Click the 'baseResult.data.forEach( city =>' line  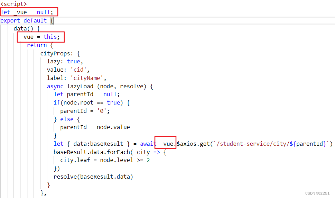coord(110,152)
